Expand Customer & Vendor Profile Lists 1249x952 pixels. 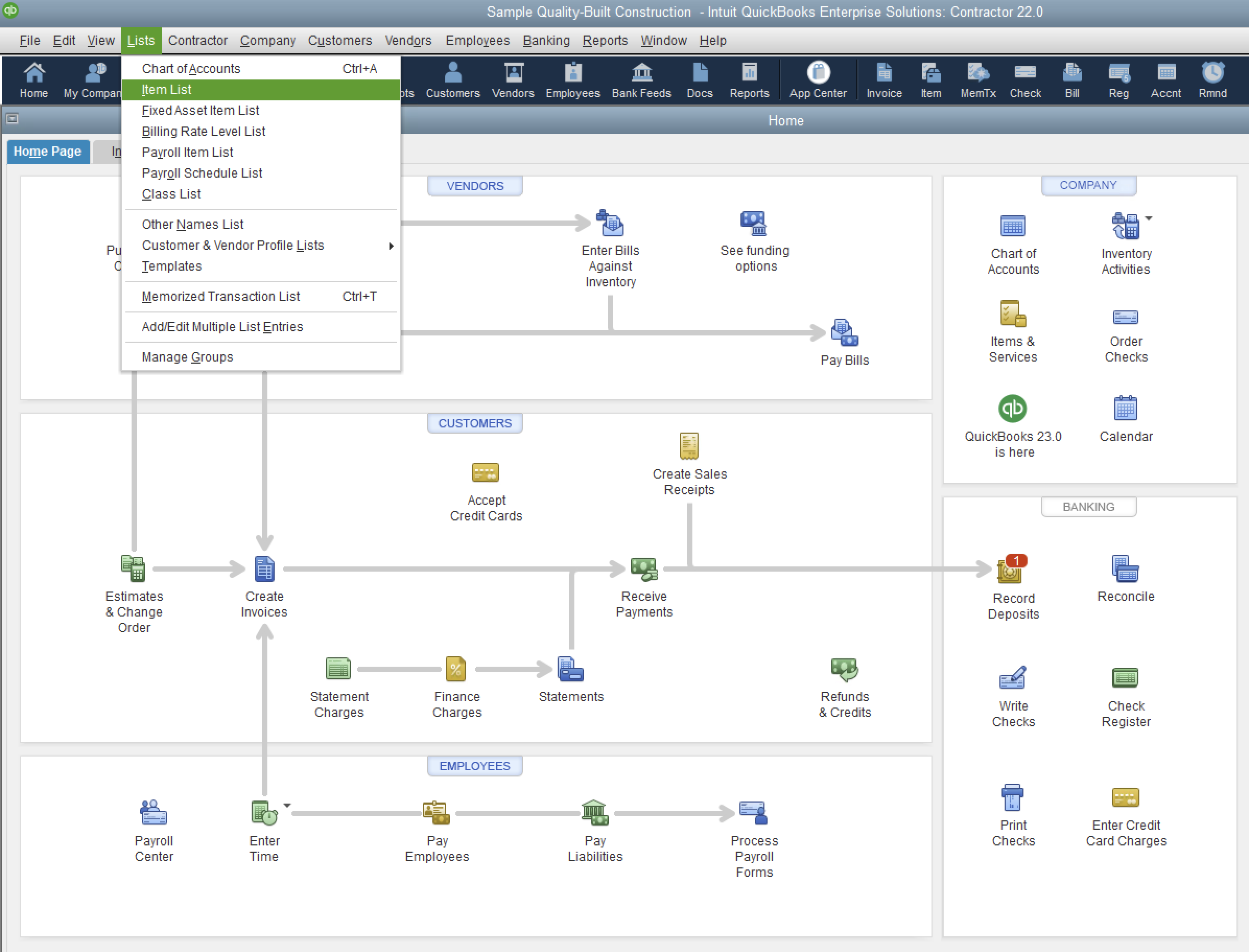coord(232,245)
